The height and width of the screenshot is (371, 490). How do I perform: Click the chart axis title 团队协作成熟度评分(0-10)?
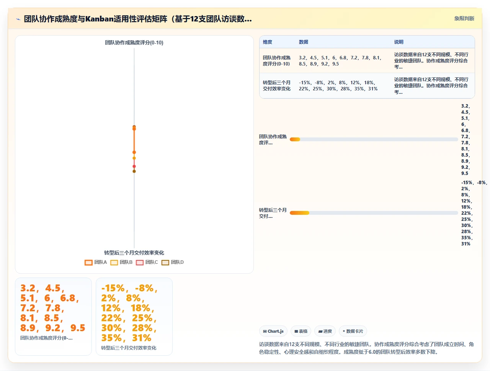(134, 42)
